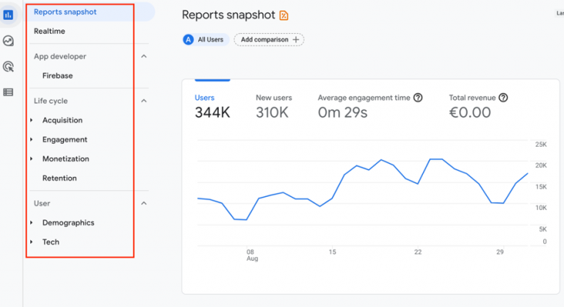Collapse the User section
The height and width of the screenshot is (307, 564).
(x=144, y=203)
